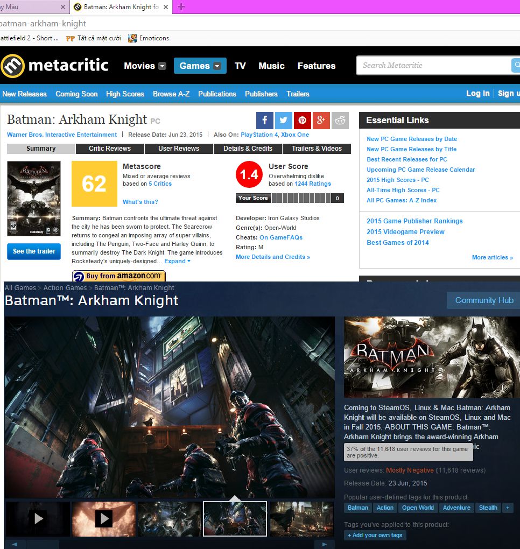Expand the full game summary text
This screenshot has height=549, width=520.
coord(177,261)
